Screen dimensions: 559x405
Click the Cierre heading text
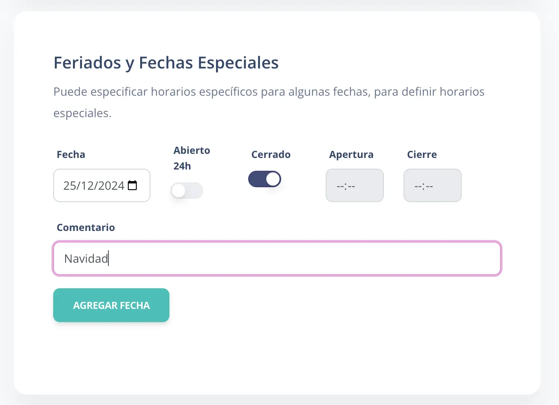pos(422,155)
